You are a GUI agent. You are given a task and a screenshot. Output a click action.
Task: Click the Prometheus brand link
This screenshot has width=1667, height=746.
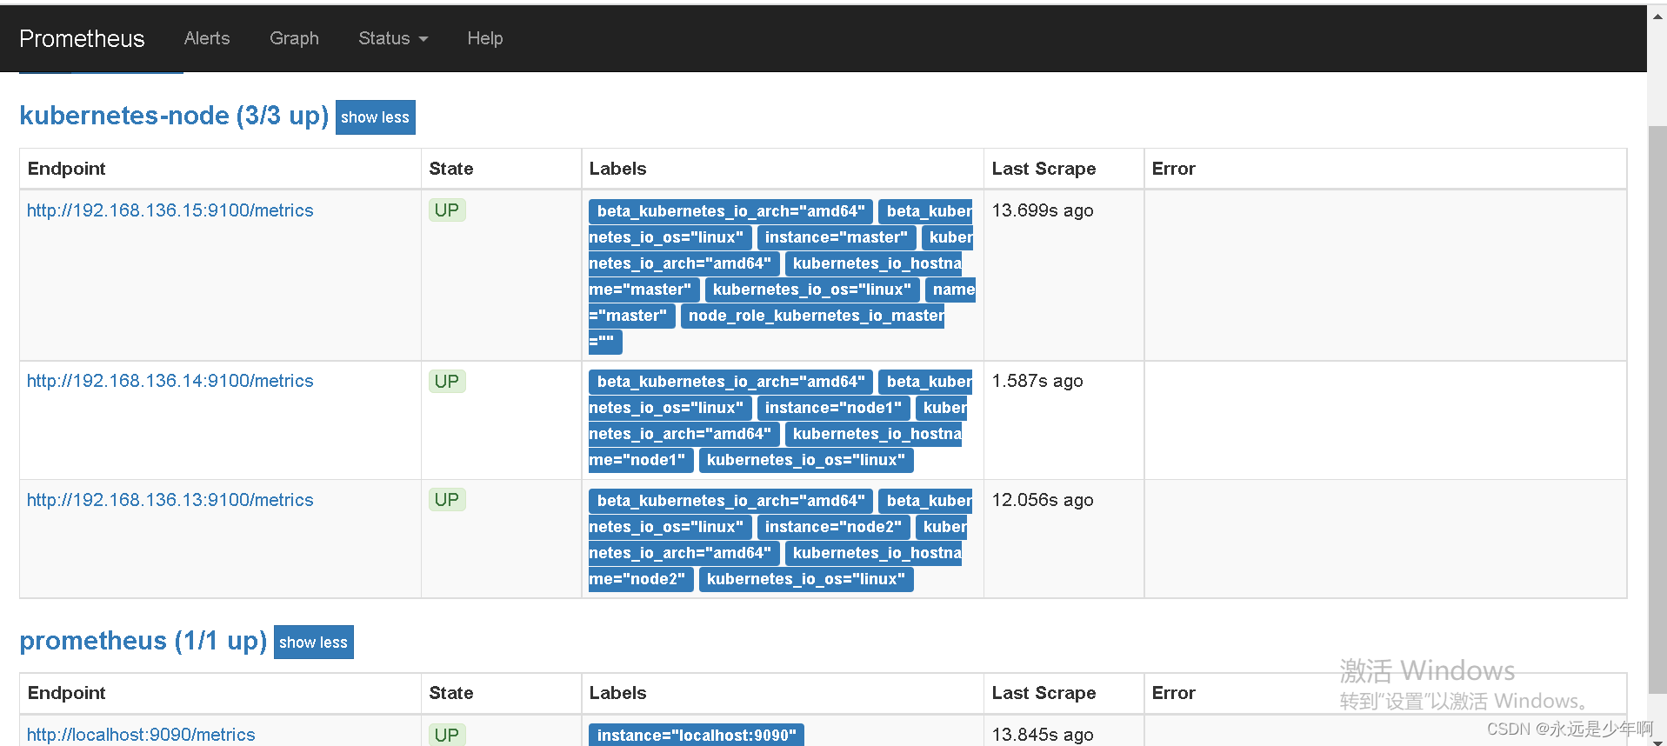(x=82, y=38)
